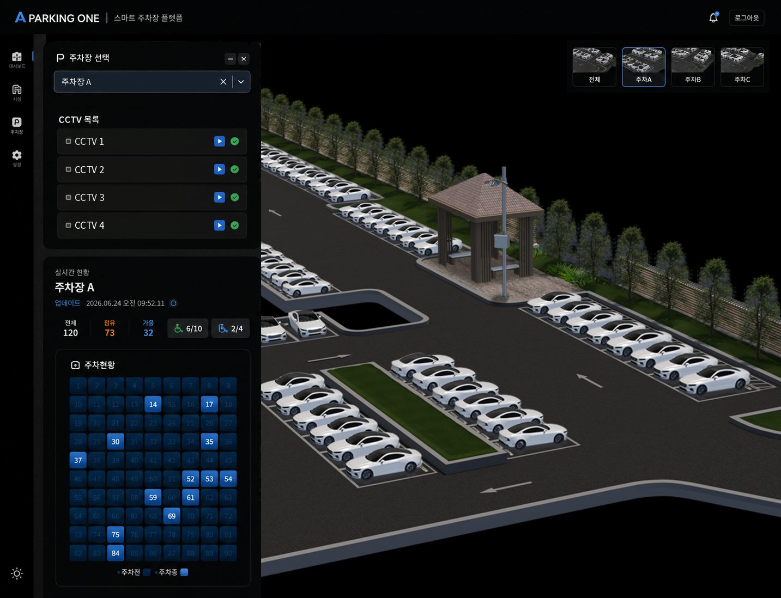Click the disabled parking 6/10 badge
This screenshot has height=598, width=781.
click(188, 328)
